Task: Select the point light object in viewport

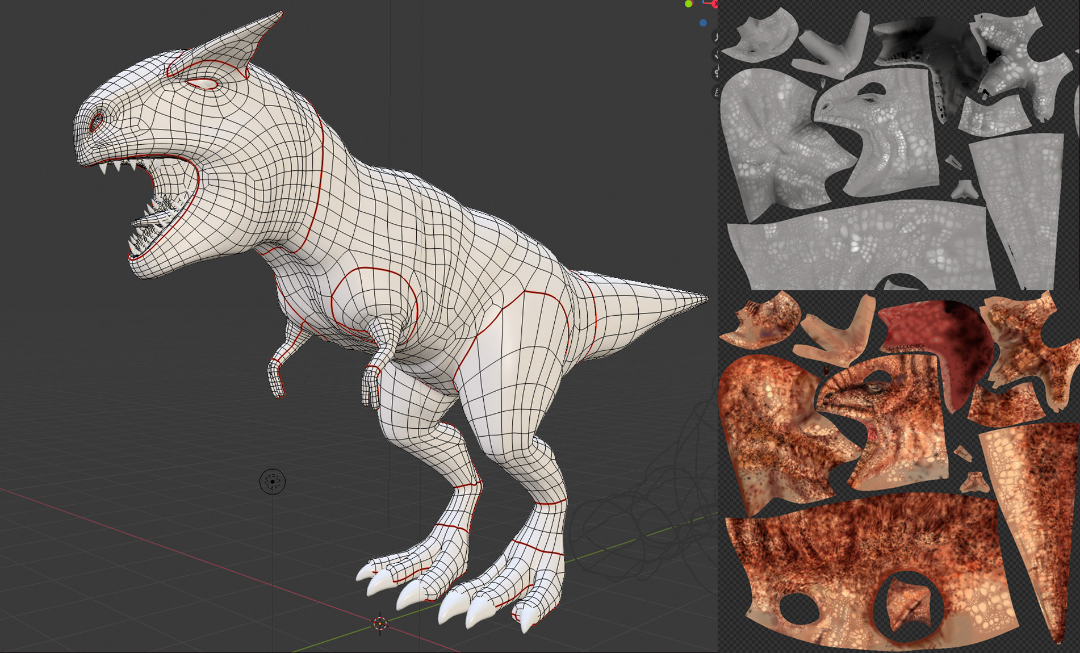Action: [273, 482]
